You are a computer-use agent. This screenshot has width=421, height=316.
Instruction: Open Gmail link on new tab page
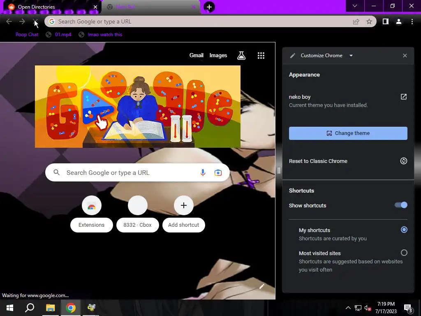196,56
